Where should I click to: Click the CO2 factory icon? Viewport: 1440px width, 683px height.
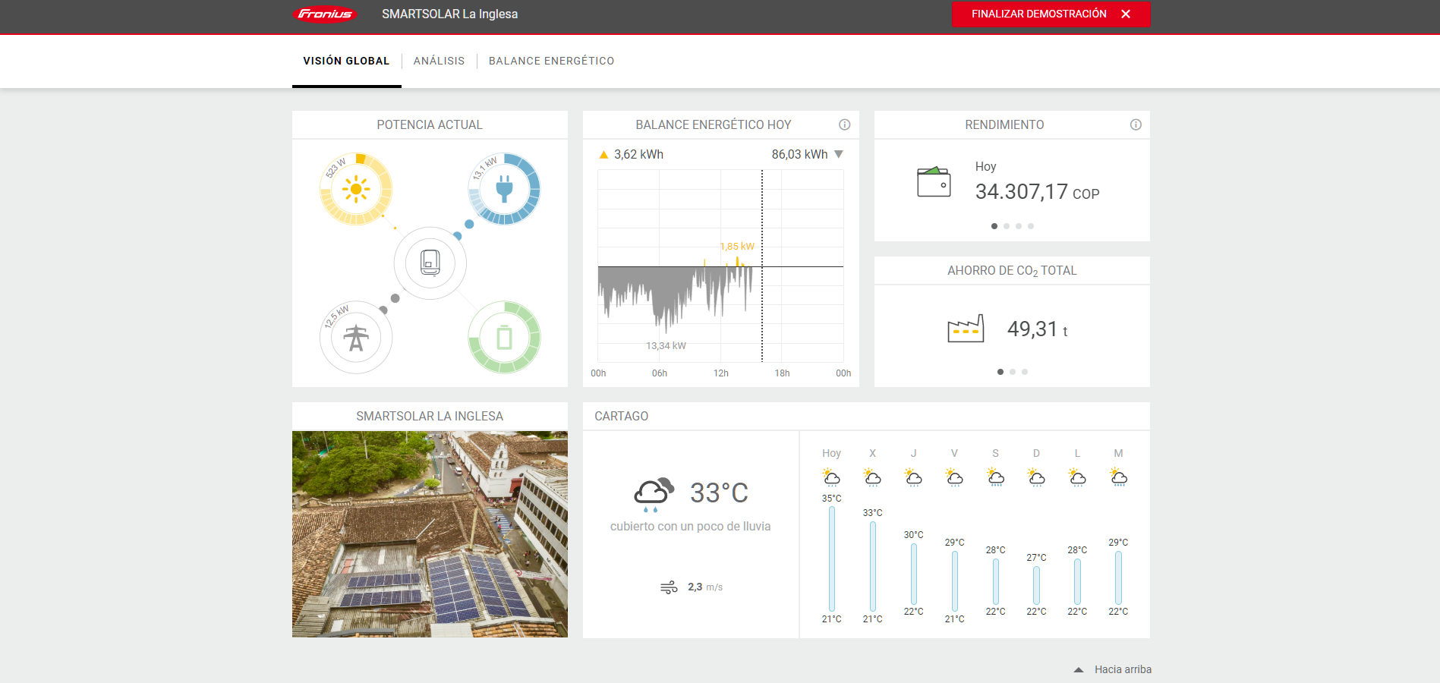(966, 329)
